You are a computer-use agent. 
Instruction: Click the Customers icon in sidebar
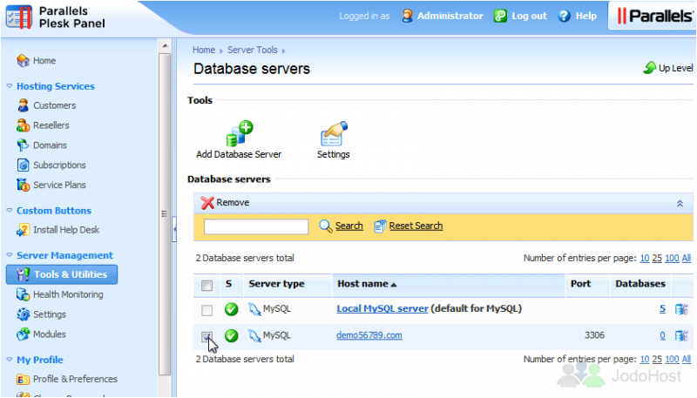tap(24, 105)
